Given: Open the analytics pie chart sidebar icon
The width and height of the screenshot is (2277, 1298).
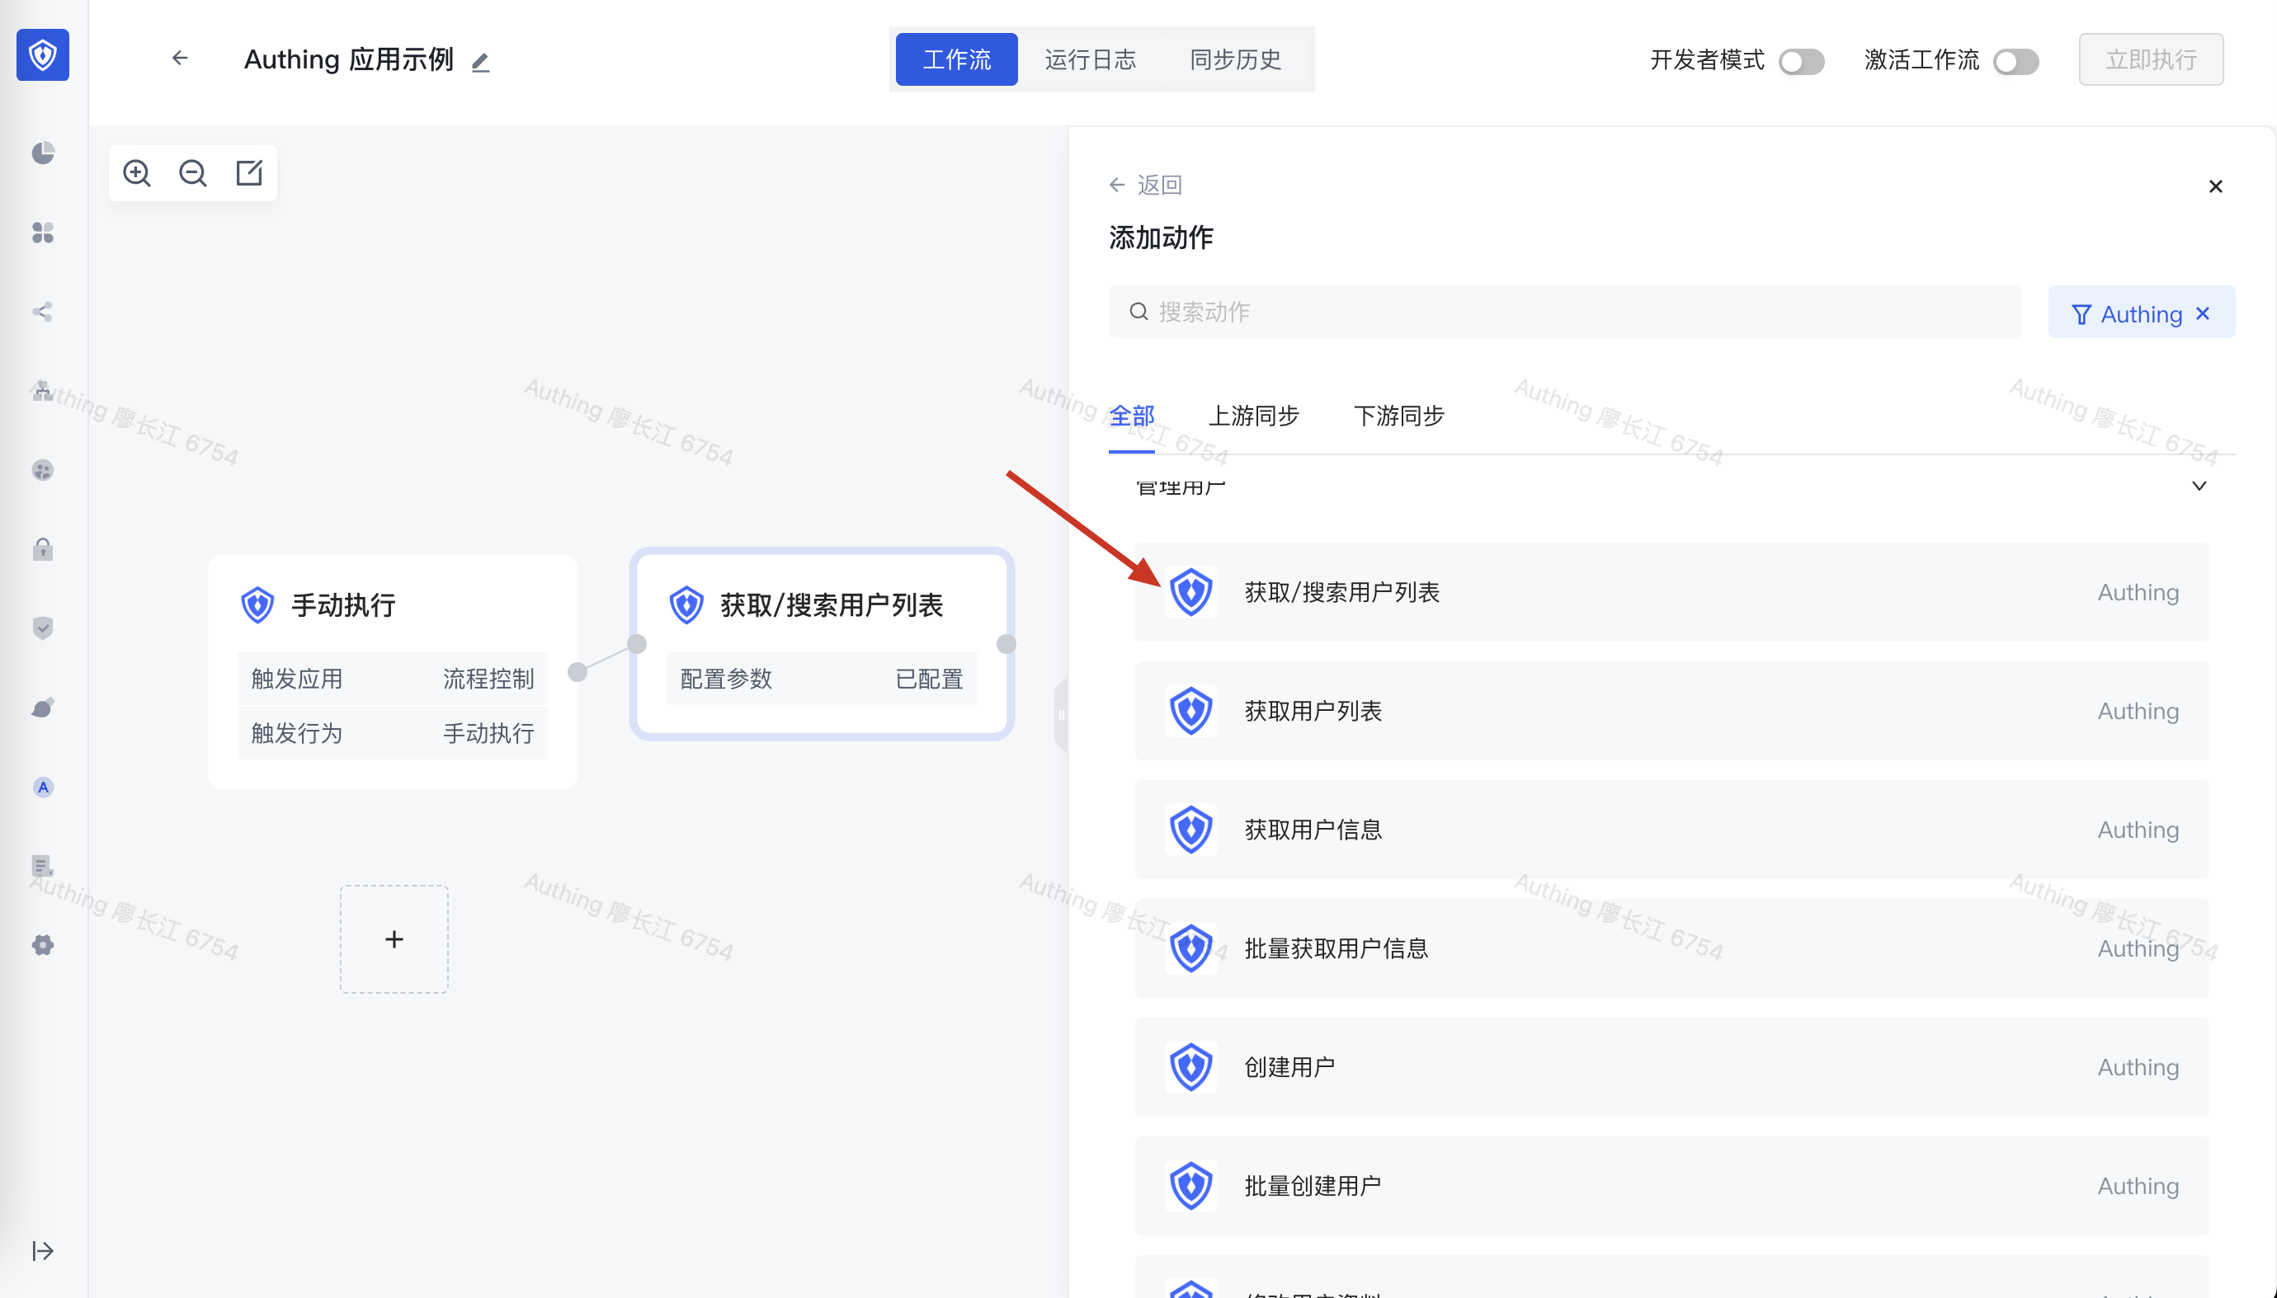Looking at the screenshot, I should (42, 153).
